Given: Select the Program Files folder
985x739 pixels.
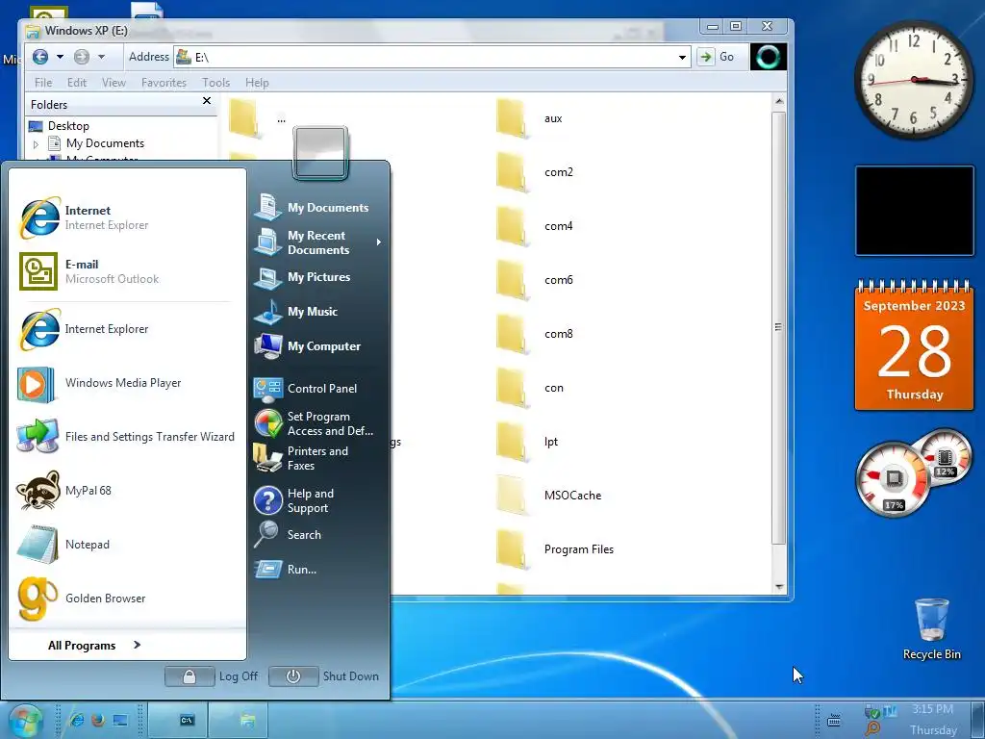Looking at the screenshot, I should [x=555, y=549].
